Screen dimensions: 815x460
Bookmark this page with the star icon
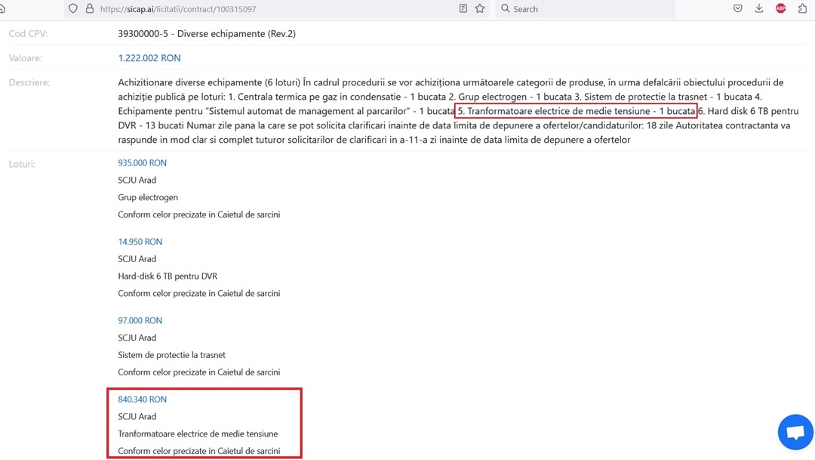480,8
